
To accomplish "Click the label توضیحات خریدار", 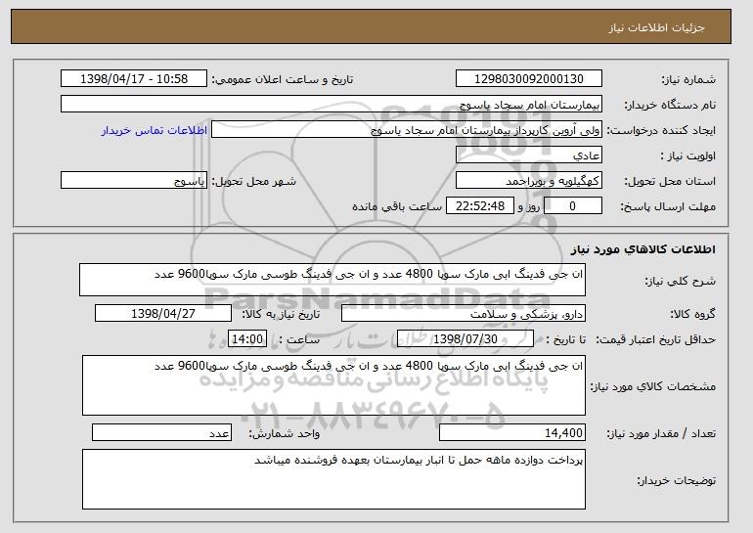I will point(676,480).
